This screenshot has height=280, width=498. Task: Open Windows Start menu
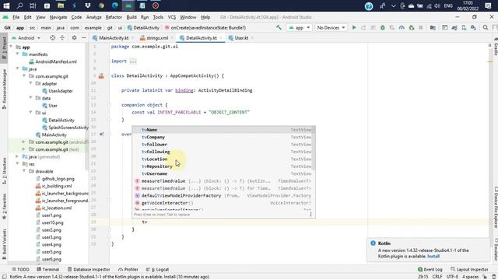pyautogui.click(x=6, y=5)
